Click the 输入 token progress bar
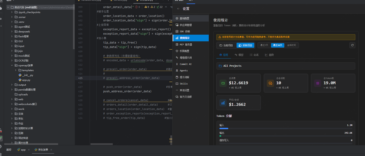Screen dimensions: 365x156 [286, 128]
